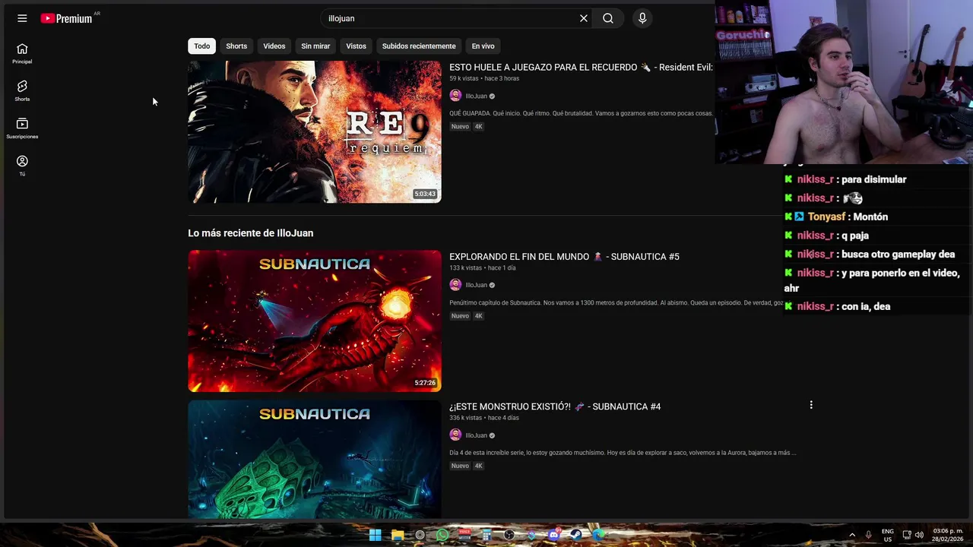Click the 4K badge under Subnautica #4
973x547 pixels.
tap(478, 466)
